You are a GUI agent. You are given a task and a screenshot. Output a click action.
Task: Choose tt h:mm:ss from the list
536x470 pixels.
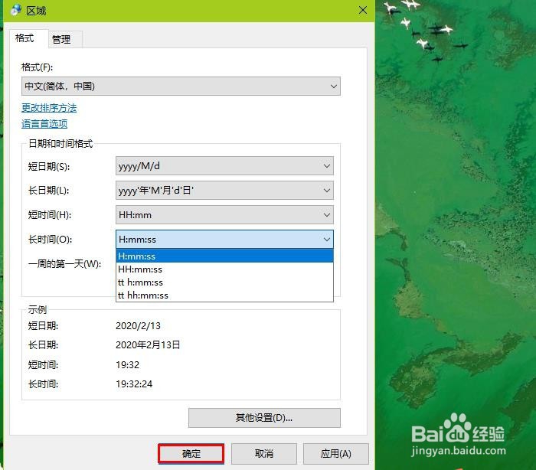[x=224, y=282]
